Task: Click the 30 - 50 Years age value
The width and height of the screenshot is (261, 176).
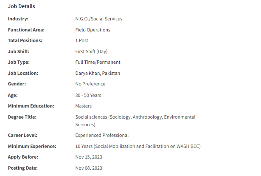Action: [88, 95]
